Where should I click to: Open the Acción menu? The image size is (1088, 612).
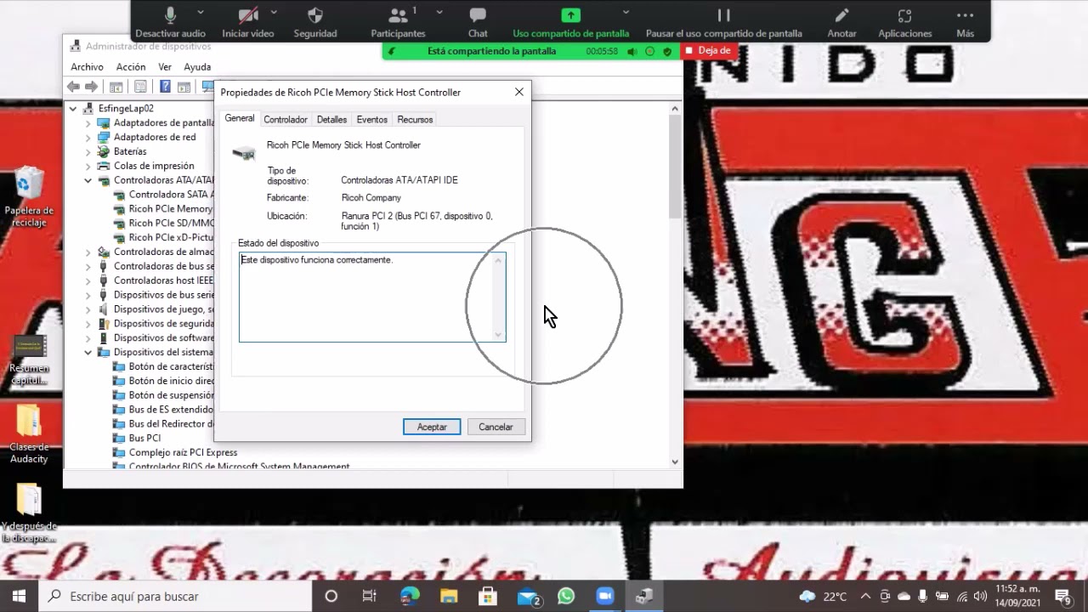(131, 67)
